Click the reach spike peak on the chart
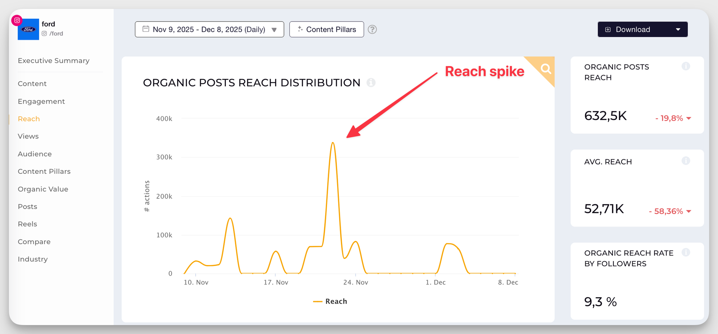 click(333, 143)
